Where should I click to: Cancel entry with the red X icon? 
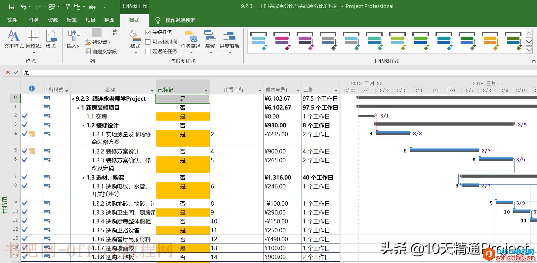(x=8, y=72)
